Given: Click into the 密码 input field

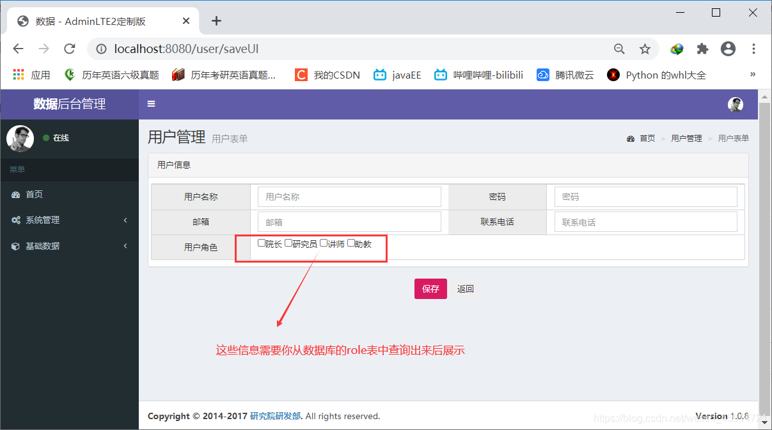Looking at the screenshot, I should point(646,197).
